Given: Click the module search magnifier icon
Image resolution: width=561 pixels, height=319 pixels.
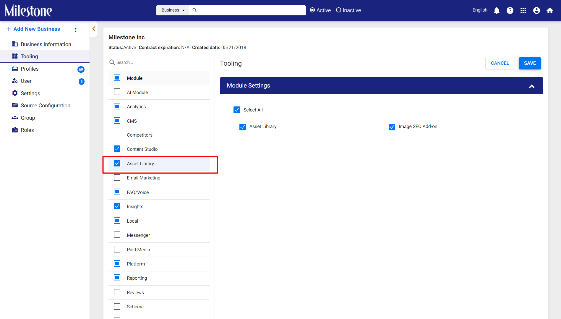Looking at the screenshot, I should 112,62.
